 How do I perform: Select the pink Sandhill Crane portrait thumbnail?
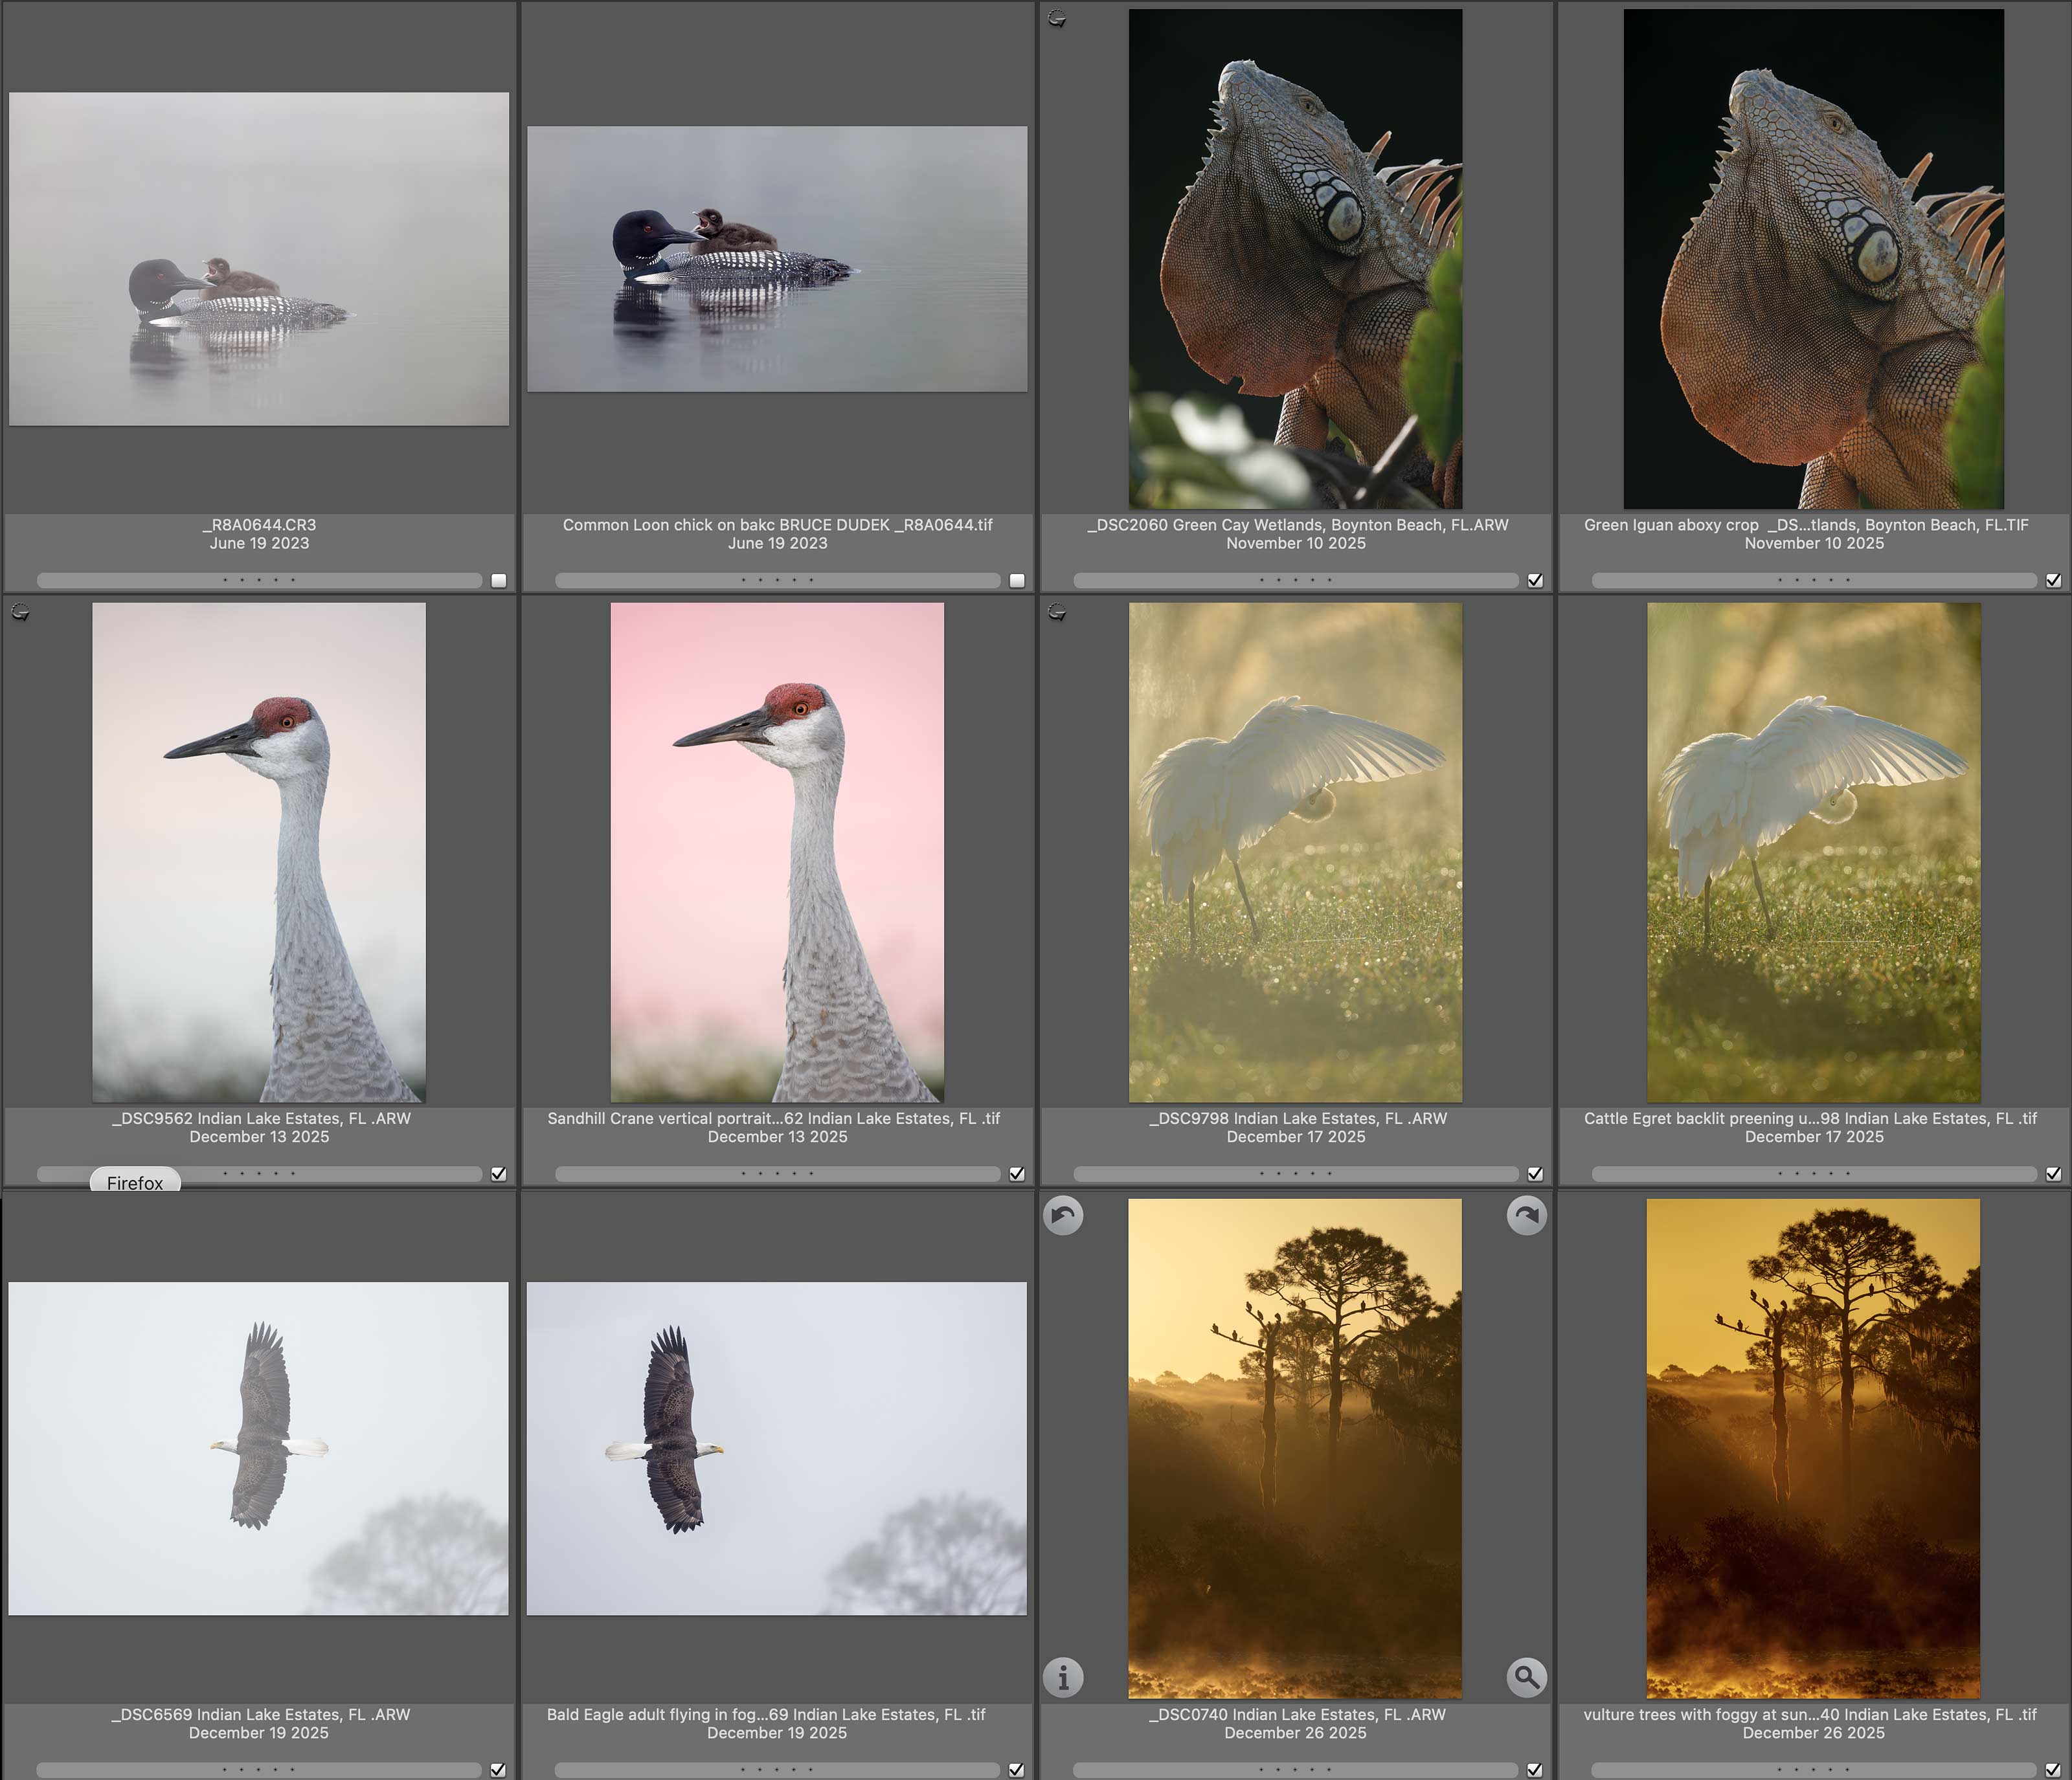(x=777, y=852)
